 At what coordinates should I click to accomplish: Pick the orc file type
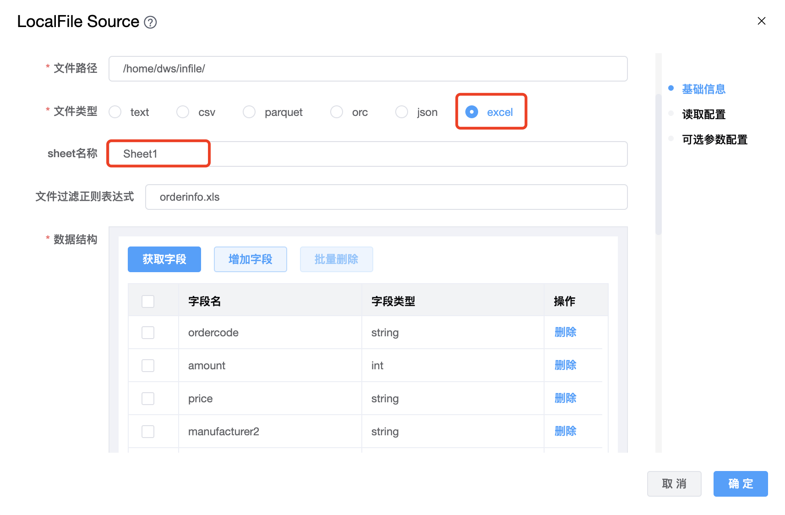(337, 112)
